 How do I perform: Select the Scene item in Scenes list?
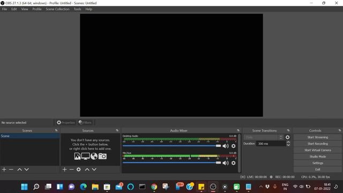tap(30, 136)
